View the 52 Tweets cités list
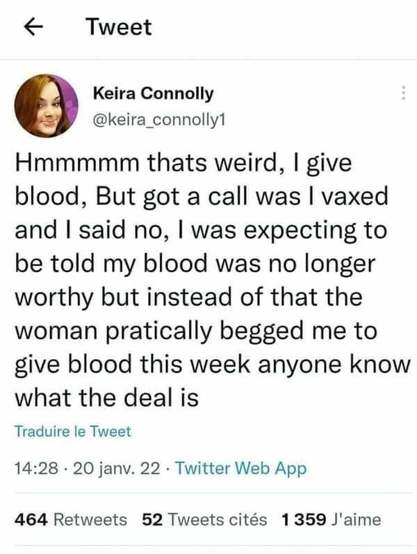 pos(204,519)
